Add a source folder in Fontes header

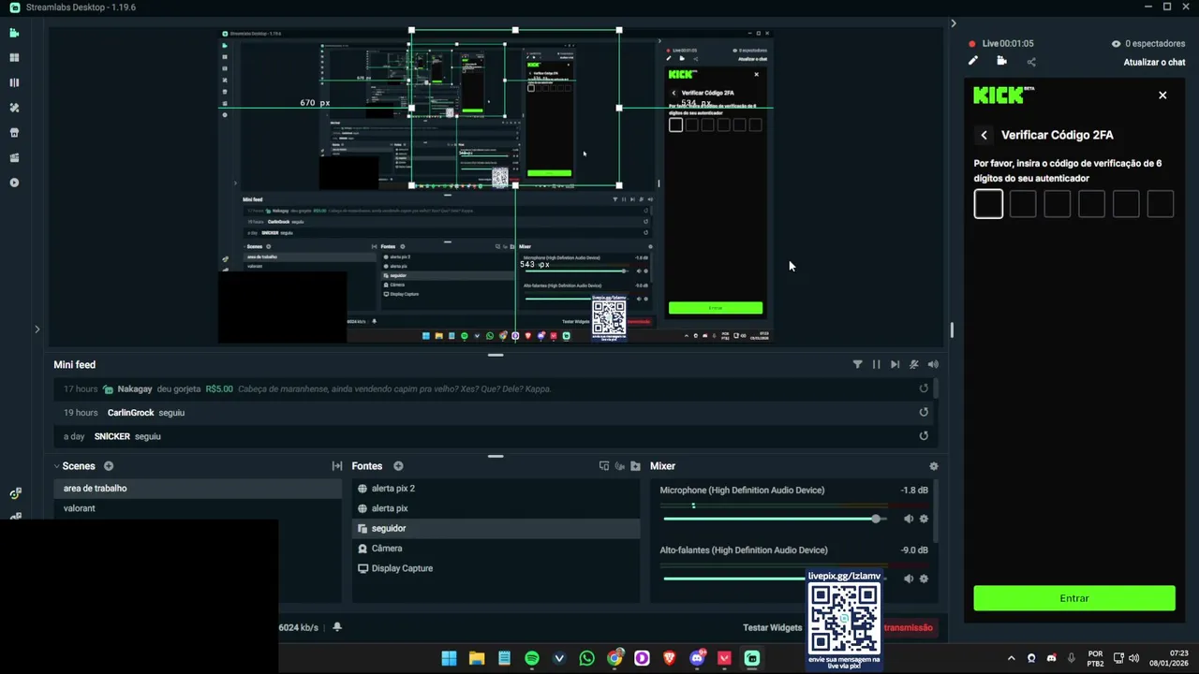[635, 466]
